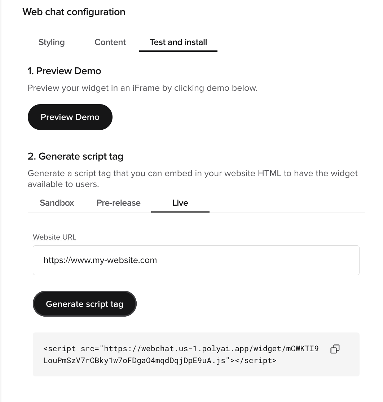Click the Web chat configuration heading
Screen dimensions: 383x402
click(74, 12)
